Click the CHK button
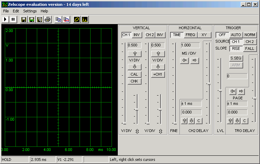The height and width of the screenshot is (164, 260). coord(135,81)
